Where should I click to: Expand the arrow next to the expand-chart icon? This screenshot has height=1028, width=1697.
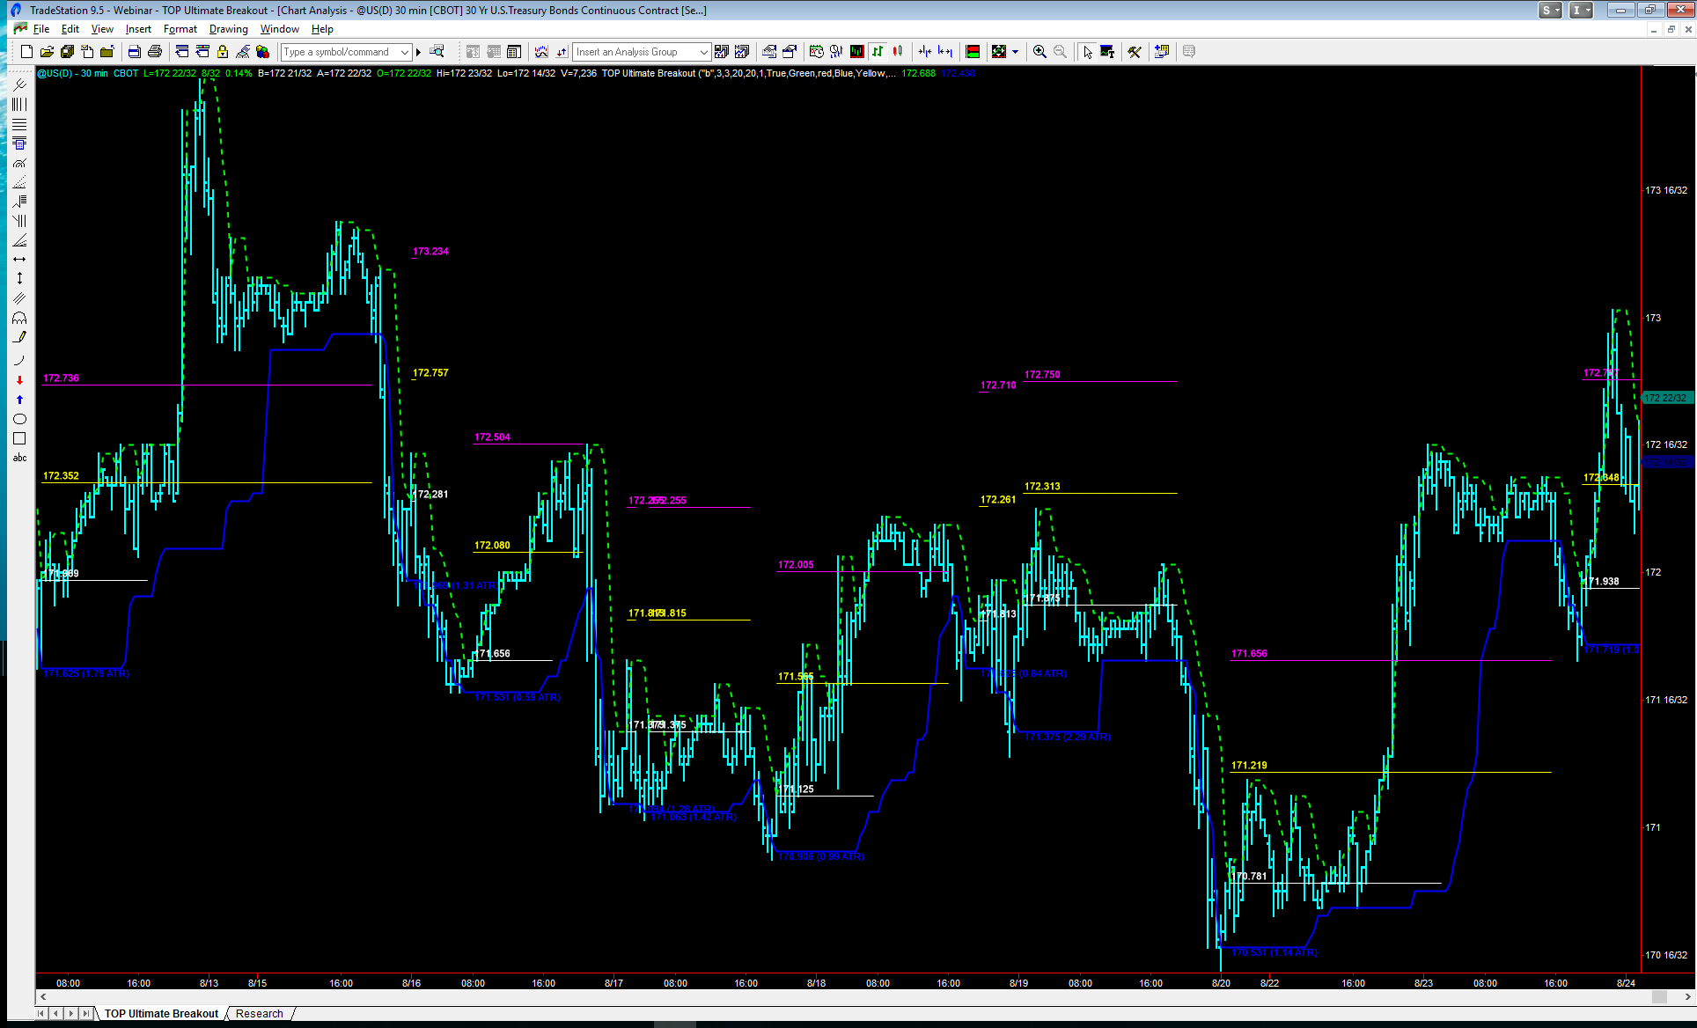tap(1015, 52)
